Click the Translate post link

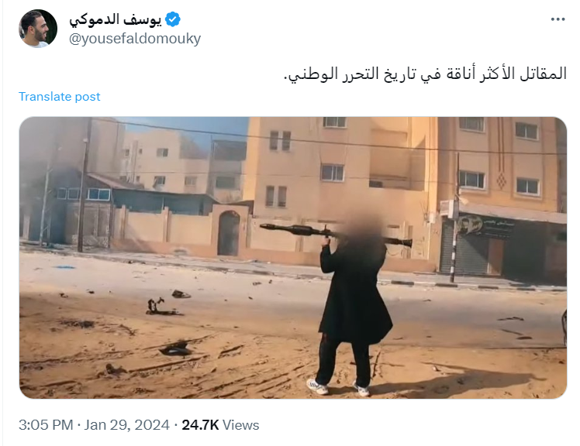tap(59, 97)
